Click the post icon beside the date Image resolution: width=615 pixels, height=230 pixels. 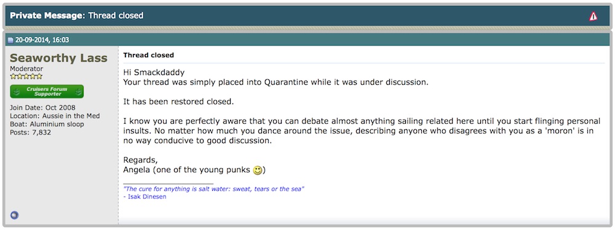[x=11, y=40]
